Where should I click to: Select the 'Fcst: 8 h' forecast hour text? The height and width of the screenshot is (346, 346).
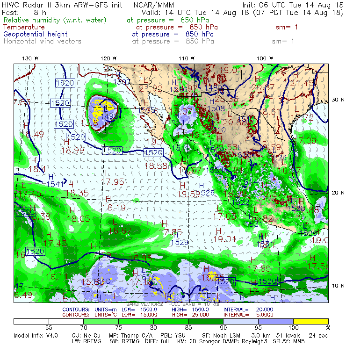click(24, 12)
